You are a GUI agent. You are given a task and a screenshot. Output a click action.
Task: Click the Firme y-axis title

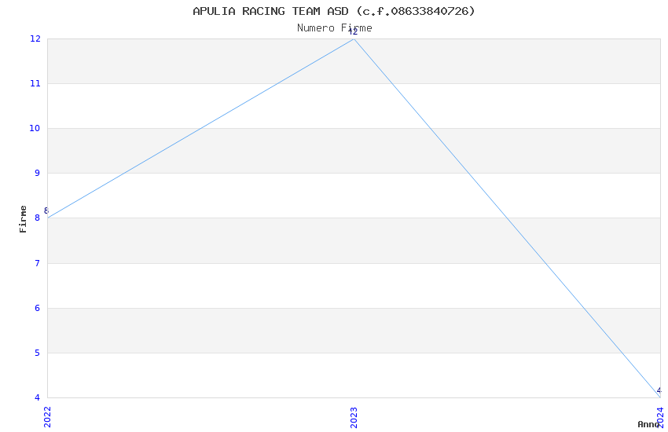tap(23, 219)
